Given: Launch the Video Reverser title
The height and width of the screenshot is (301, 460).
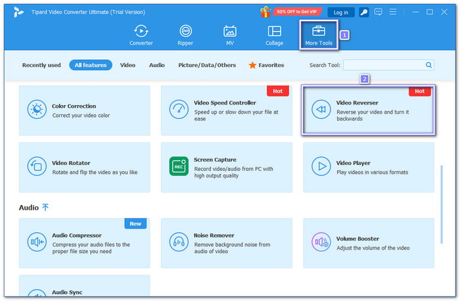Looking at the screenshot, I should pyautogui.click(x=357, y=103).
